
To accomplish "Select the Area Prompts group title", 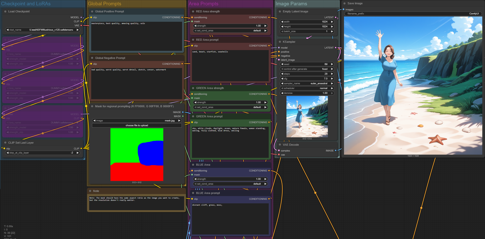I will tap(204, 4).
